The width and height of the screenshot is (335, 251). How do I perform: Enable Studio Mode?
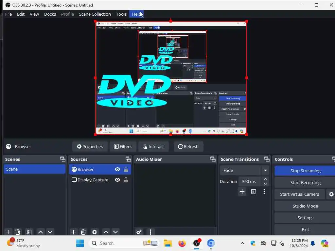tap(305, 206)
